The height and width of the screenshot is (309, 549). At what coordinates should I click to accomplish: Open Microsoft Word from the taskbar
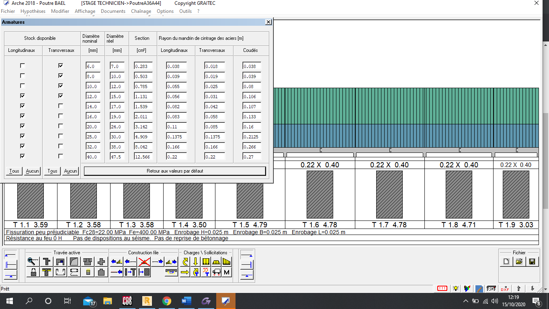(x=186, y=301)
